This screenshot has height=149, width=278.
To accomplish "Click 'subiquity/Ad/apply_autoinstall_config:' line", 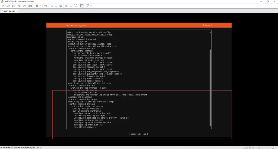I will (89, 33).
